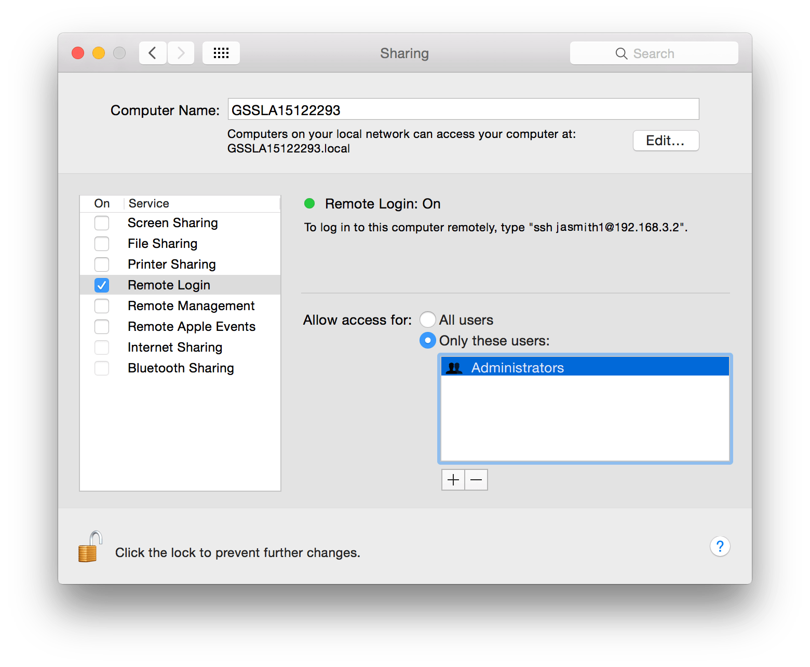
Task: Click the green Remote Login status indicator
Action: click(309, 204)
